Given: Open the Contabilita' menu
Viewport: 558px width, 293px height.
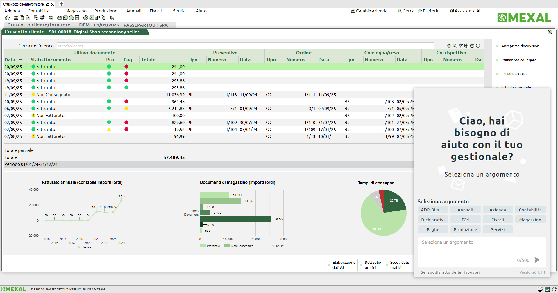Looking at the screenshot, I should [x=39, y=11].
